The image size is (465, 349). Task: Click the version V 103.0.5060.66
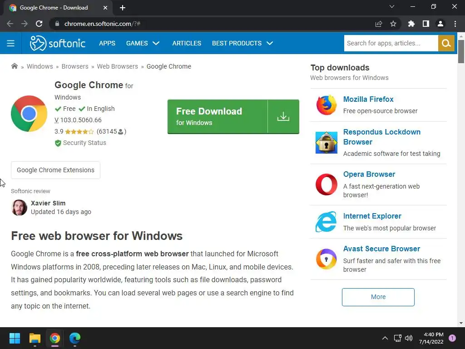coord(78,120)
